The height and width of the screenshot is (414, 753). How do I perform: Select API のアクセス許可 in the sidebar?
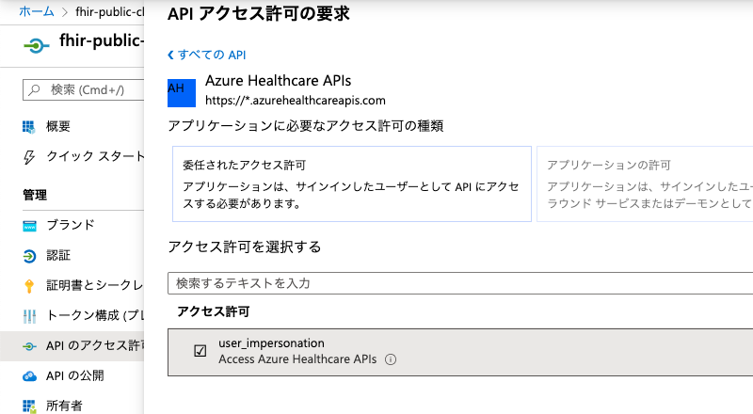click(x=72, y=346)
